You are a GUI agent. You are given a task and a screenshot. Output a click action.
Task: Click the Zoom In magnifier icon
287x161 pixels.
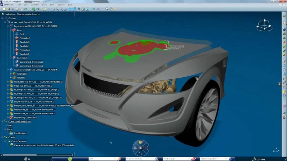click(x=57, y=9)
